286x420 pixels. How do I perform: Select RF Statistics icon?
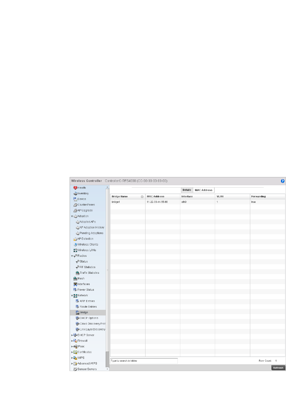pyautogui.click(x=77, y=267)
